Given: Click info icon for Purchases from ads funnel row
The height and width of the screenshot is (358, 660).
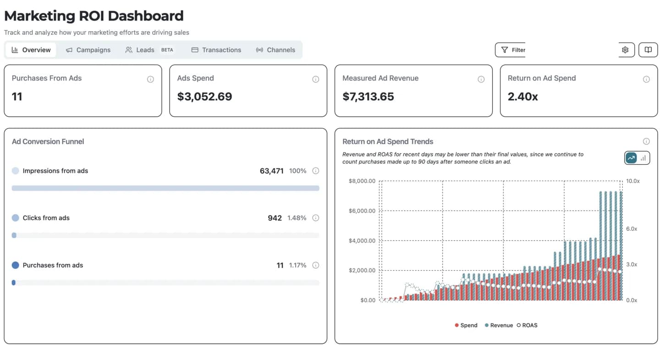Looking at the screenshot, I should pos(316,265).
